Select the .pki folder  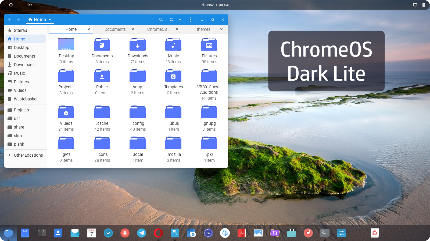tap(209, 143)
